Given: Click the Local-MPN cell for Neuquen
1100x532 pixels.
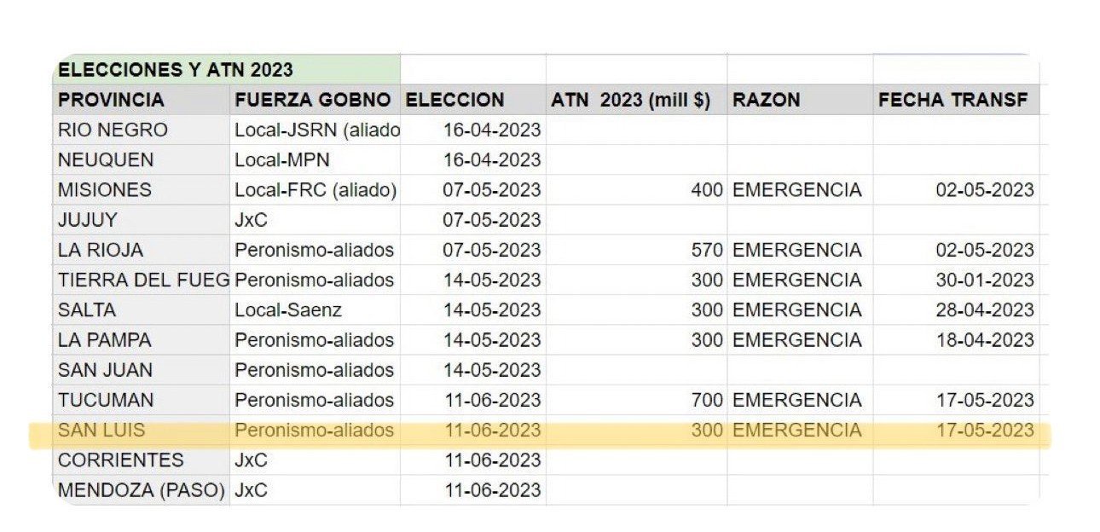Looking at the screenshot, I should 282,160.
